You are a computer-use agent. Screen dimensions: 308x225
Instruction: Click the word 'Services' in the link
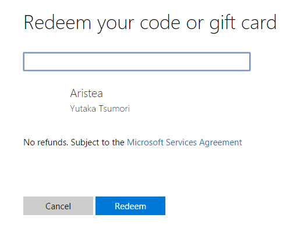coord(181,142)
